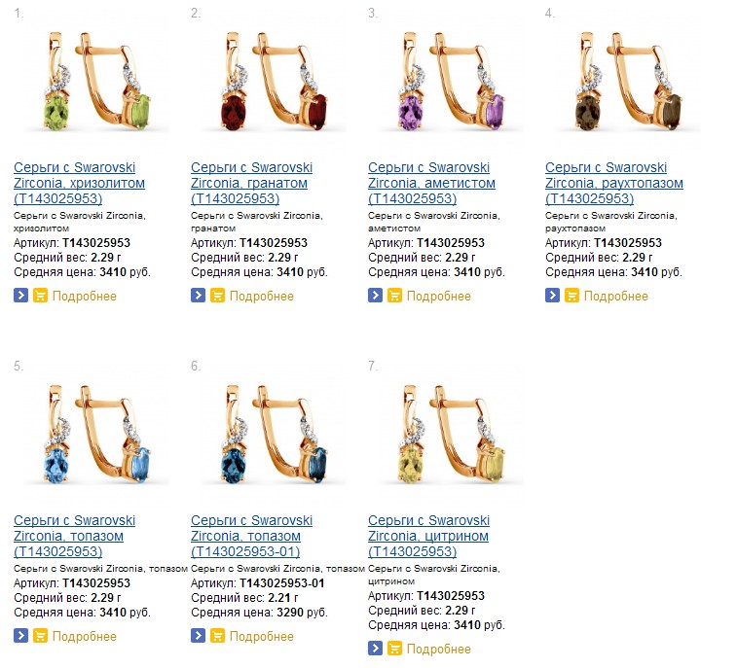Open the аметистом earrings title link
Screen dimensions: 737x668
tap(433, 183)
